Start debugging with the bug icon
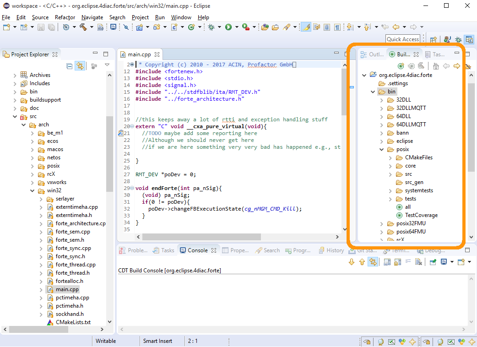 click(x=211, y=27)
